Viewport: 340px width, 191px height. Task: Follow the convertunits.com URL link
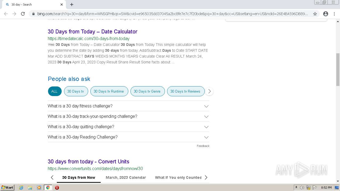(95, 169)
